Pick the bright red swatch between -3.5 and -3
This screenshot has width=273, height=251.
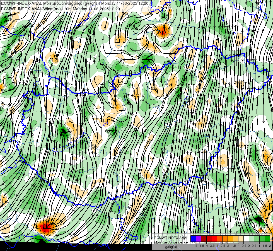point(214,238)
